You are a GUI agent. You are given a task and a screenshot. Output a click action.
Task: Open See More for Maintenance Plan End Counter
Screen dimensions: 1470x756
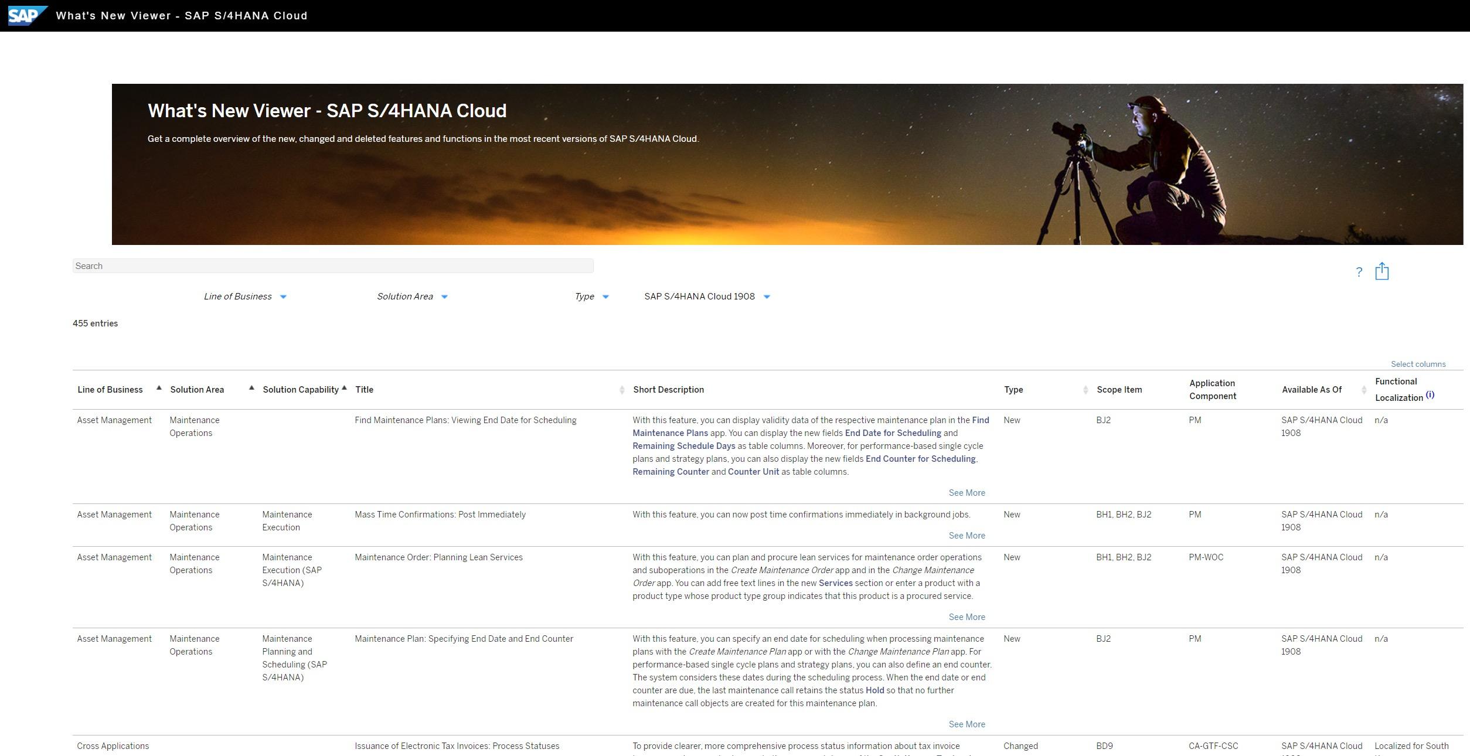(x=967, y=724)
